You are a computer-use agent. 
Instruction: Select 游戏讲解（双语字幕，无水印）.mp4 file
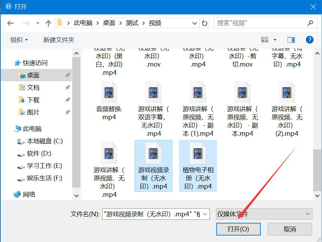click(x=153, y=109)
